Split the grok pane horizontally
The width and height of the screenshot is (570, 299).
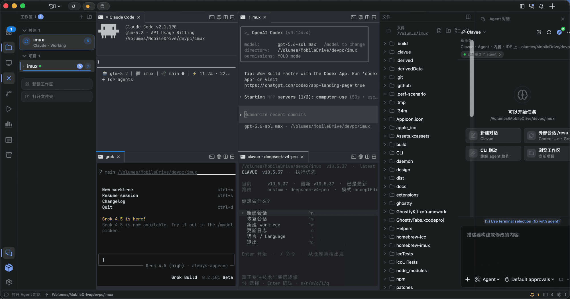pyautogui.click(x=232, y=157)
